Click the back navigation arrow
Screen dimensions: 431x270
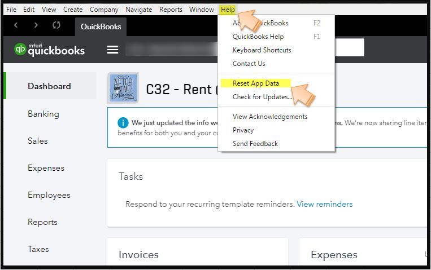tap(16, 25)
